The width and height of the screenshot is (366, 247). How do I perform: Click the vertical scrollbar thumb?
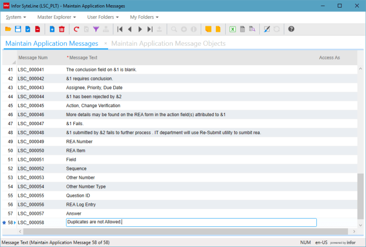point(360,196)
